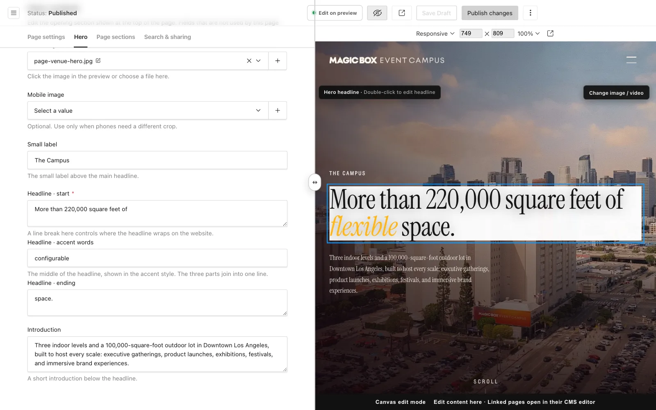This screenshot has height=410, width=656.
Task: Click into the Introduction text area
Action: click(157, 354)
